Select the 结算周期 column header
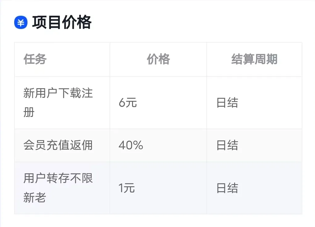 (x=254, y=59)
